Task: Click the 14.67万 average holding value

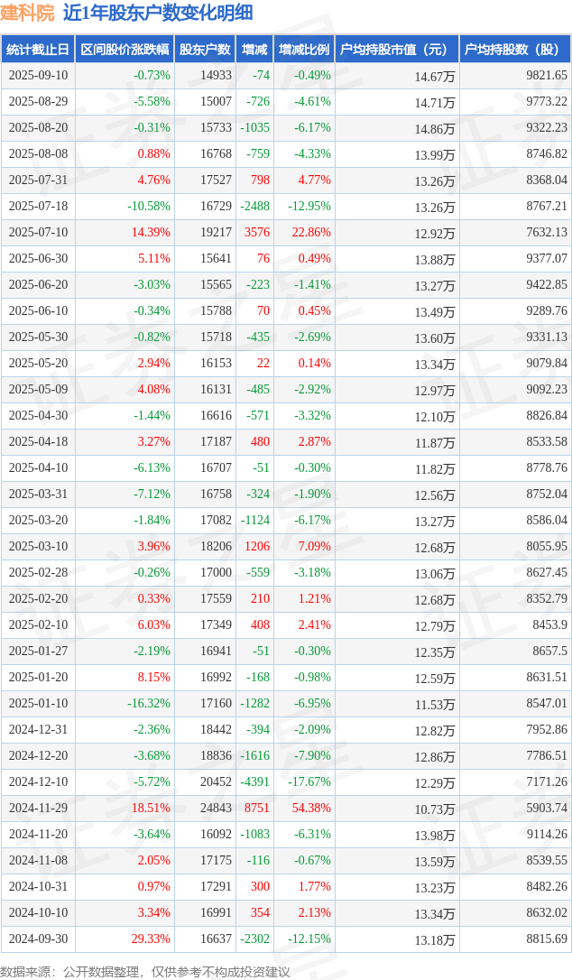Action: (x=435, y=77)
